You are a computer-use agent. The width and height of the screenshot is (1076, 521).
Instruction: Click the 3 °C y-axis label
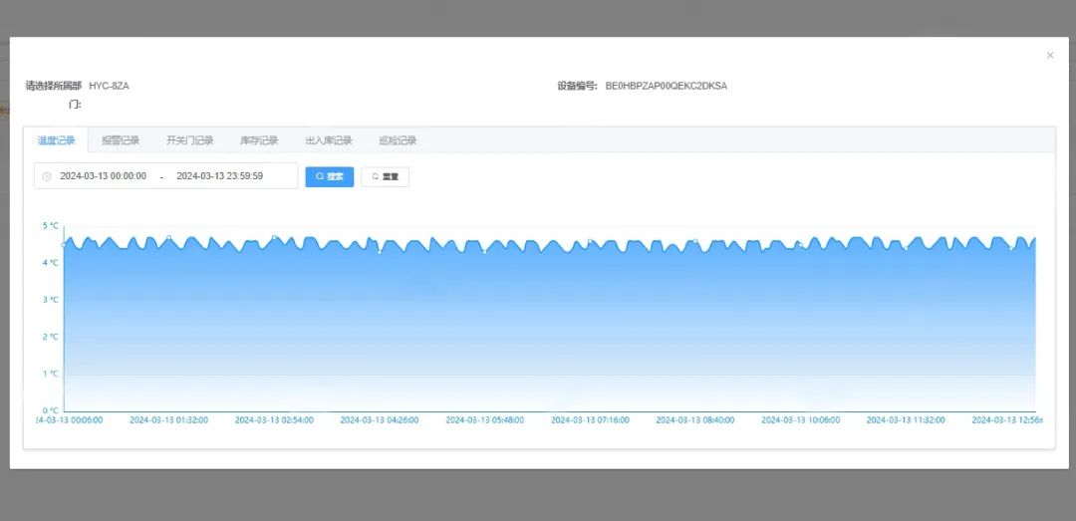pyautogui.click(x=52, y=299)
